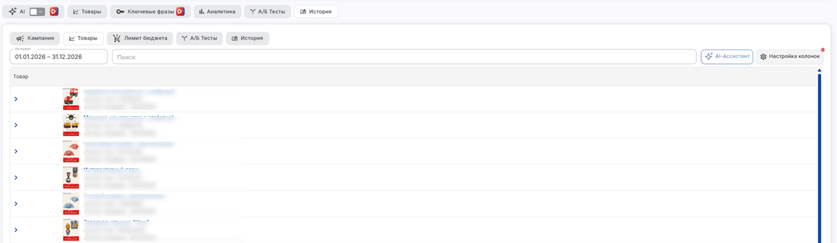Image resolution: width=837 pixels, height=243 pixels.
Task: Click the Поиск search field
Action: pos(404,57)
